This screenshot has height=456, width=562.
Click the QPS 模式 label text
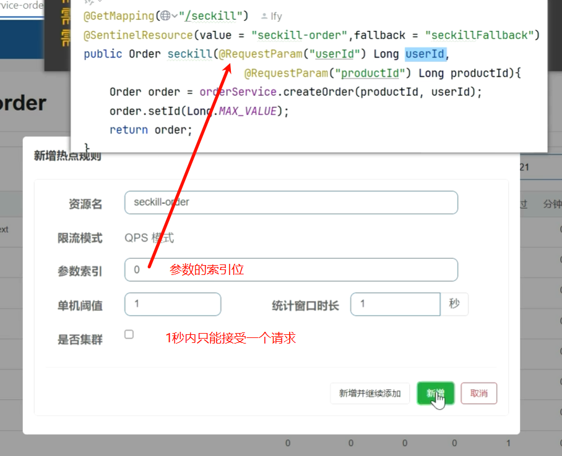point(149,238)
